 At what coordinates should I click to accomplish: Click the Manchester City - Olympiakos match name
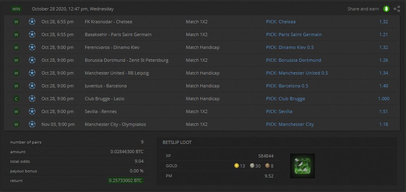(x=115, y=125)
